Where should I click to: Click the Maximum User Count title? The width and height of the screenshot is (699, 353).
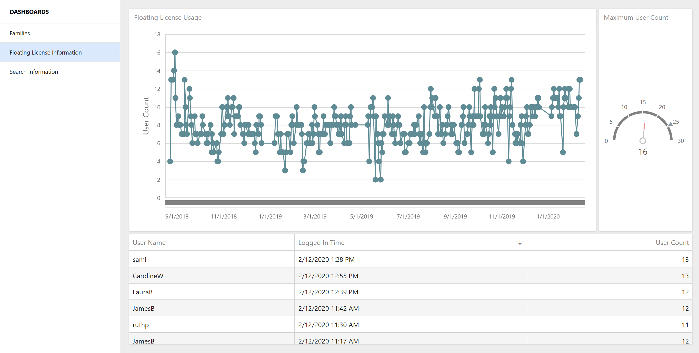click(x=636, y=18)
